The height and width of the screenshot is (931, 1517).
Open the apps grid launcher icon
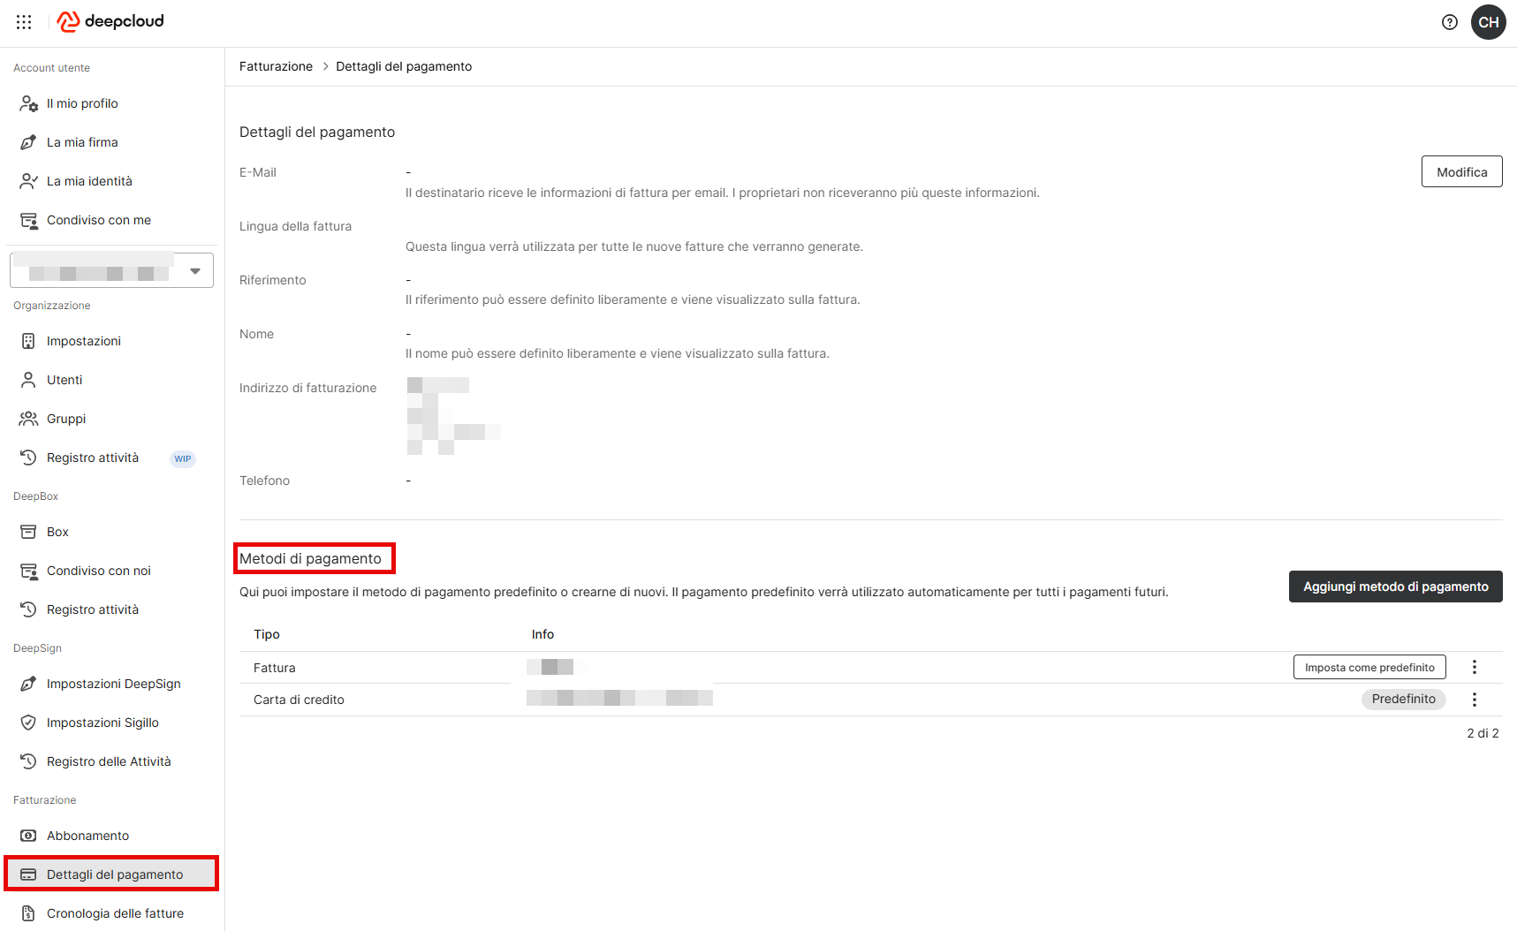(24, 22)
